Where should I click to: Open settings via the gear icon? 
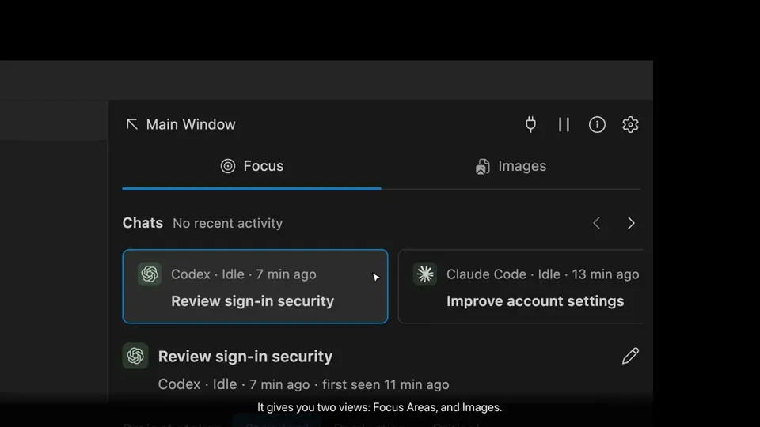[630, 124]
